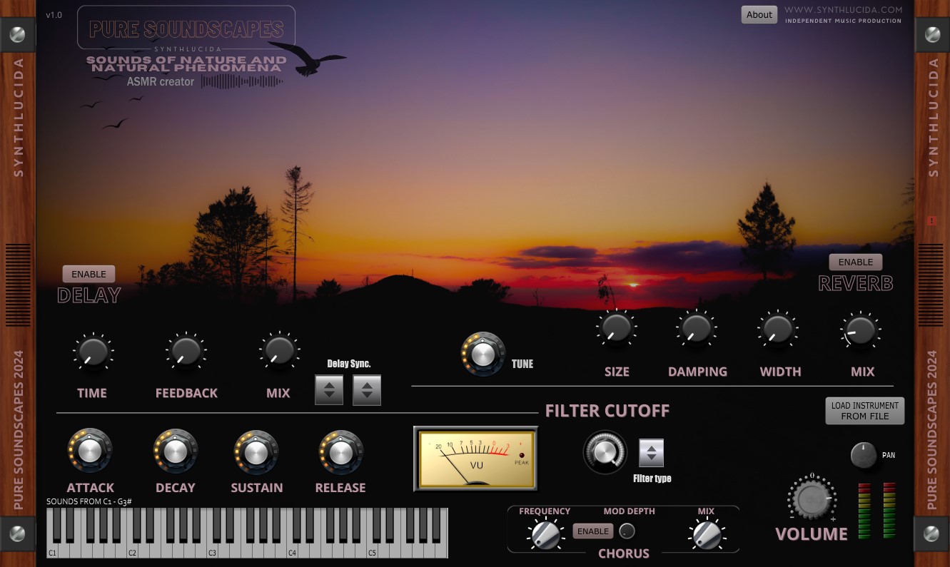Toggle the Reverb ENABLE button
The image size is (950, 567).
856,262
